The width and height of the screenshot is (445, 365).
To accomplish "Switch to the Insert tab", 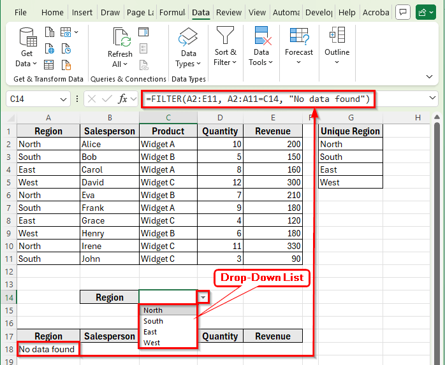I will click(x=82, y=13).
